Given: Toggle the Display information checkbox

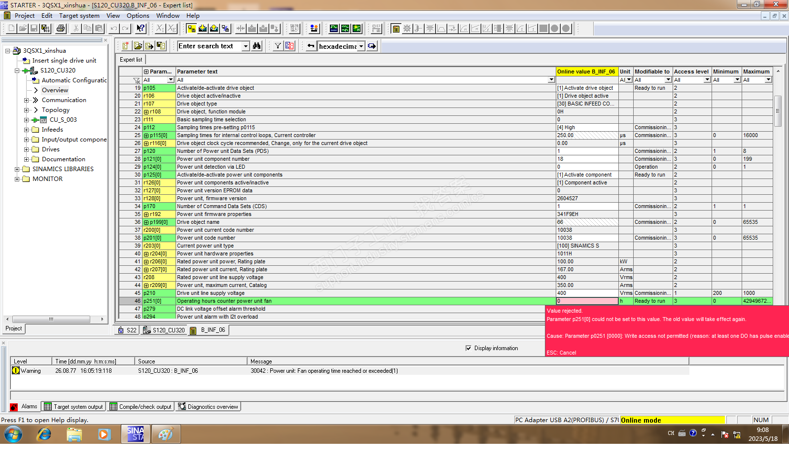Looking at the screenshot, I should coord(468,348).
